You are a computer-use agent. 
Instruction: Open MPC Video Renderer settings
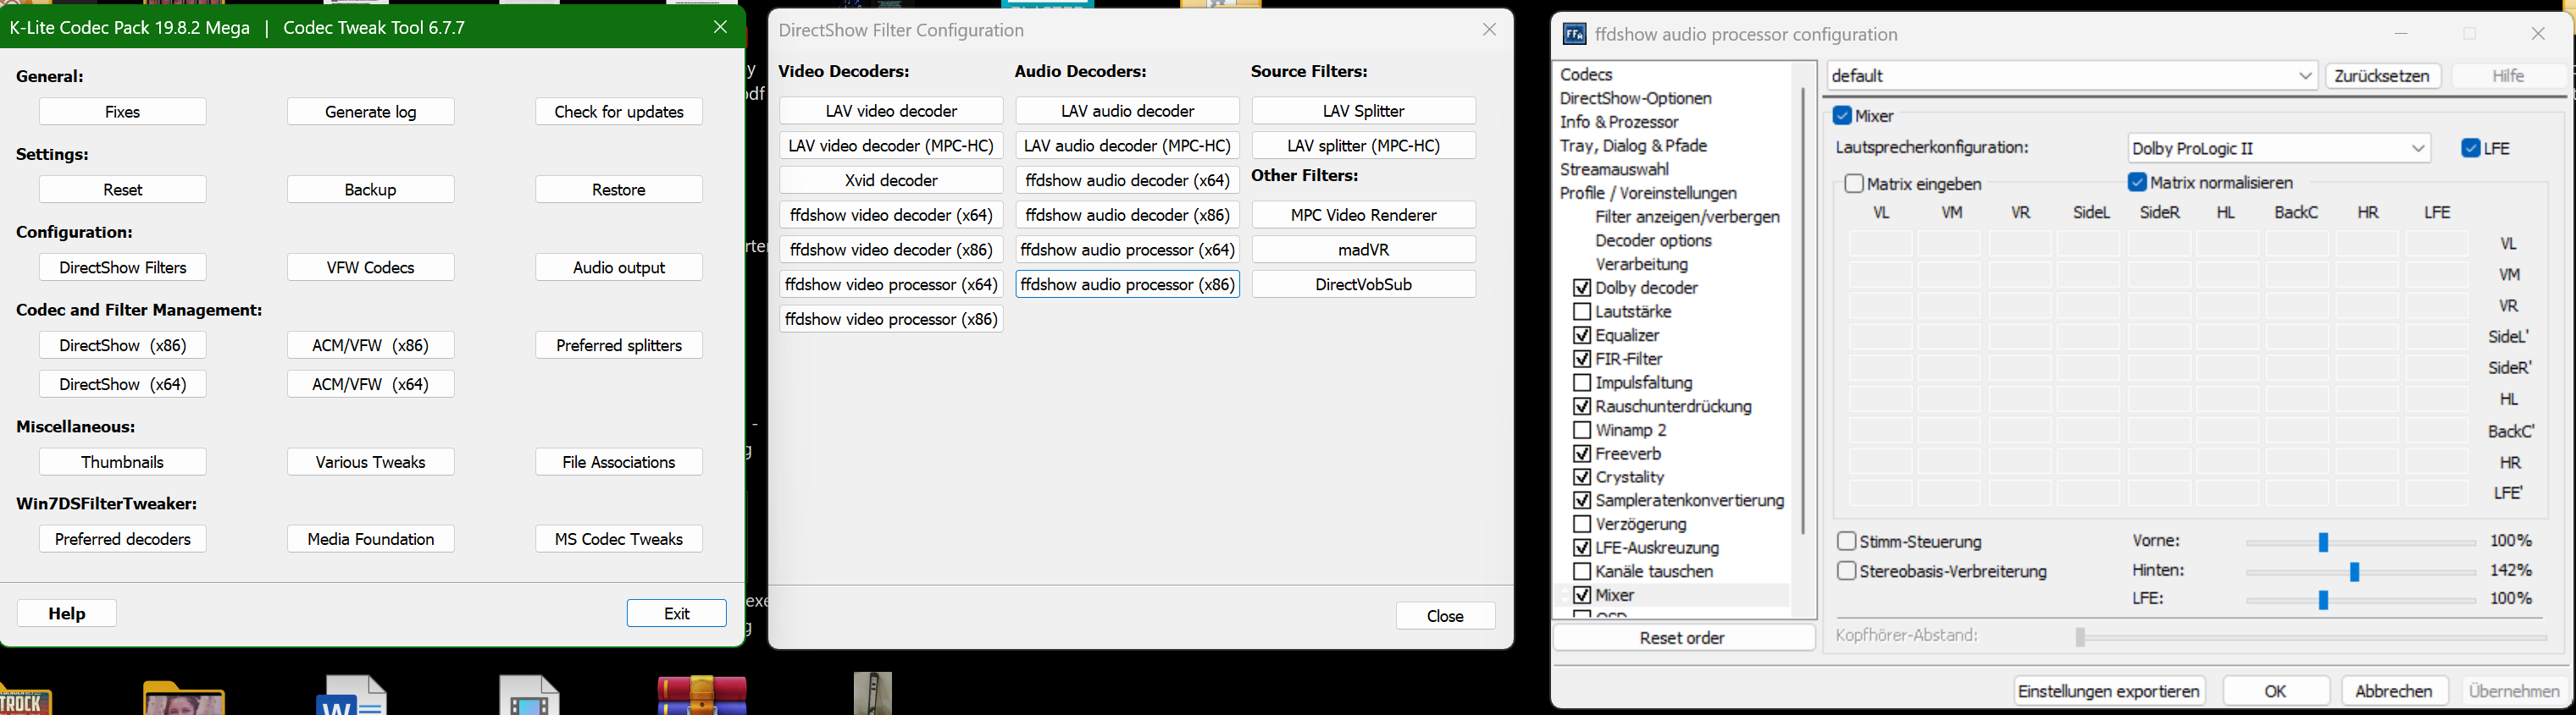[1363, 215]
